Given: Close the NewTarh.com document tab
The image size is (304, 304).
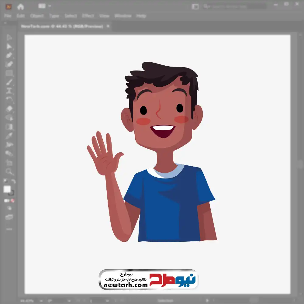Looking at the screenshot, I should [108, 26].
